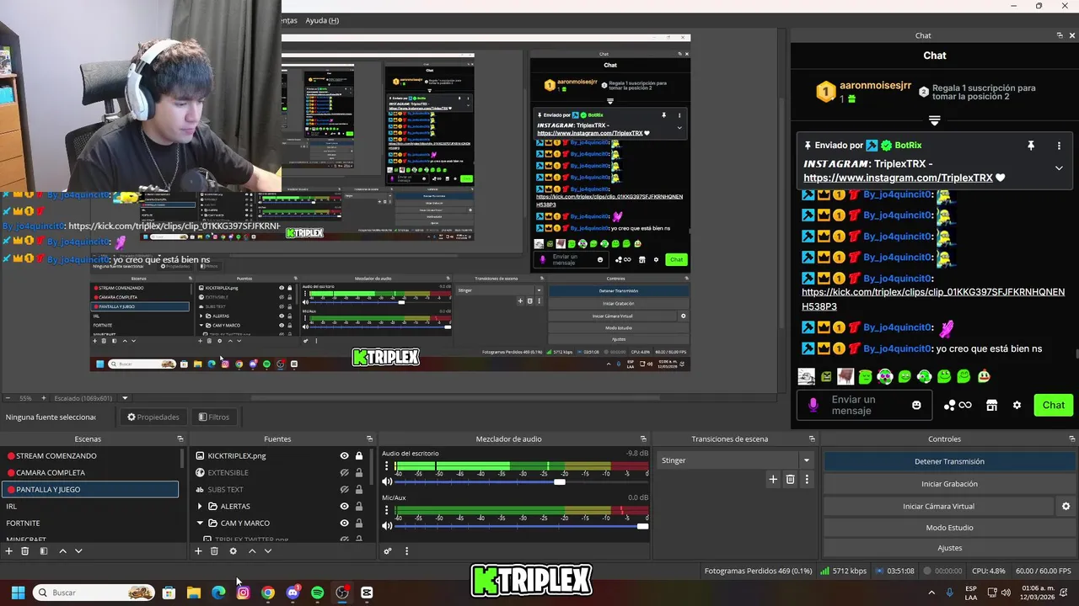Add a scene transition with plus icon

point(773,479)
